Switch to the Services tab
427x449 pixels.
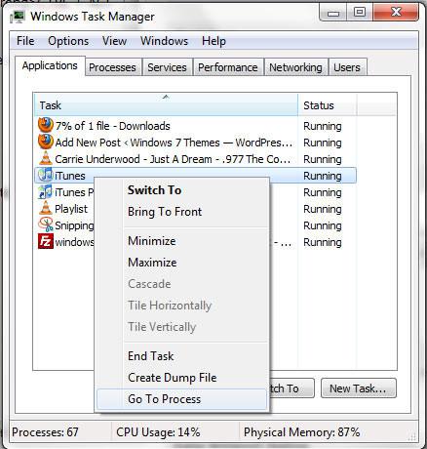pos(167,67)
